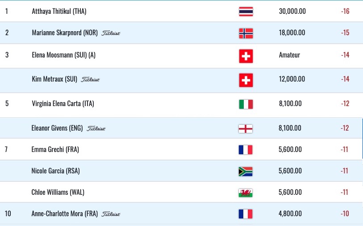The image size is (363, 226).
Task: Click the South Africa flag icon
Action: click(x=246, y=171)
